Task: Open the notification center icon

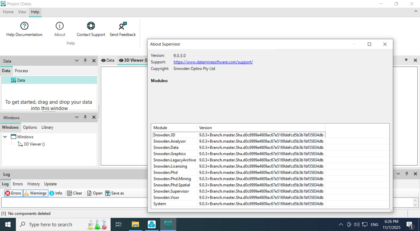Action: 410,225
